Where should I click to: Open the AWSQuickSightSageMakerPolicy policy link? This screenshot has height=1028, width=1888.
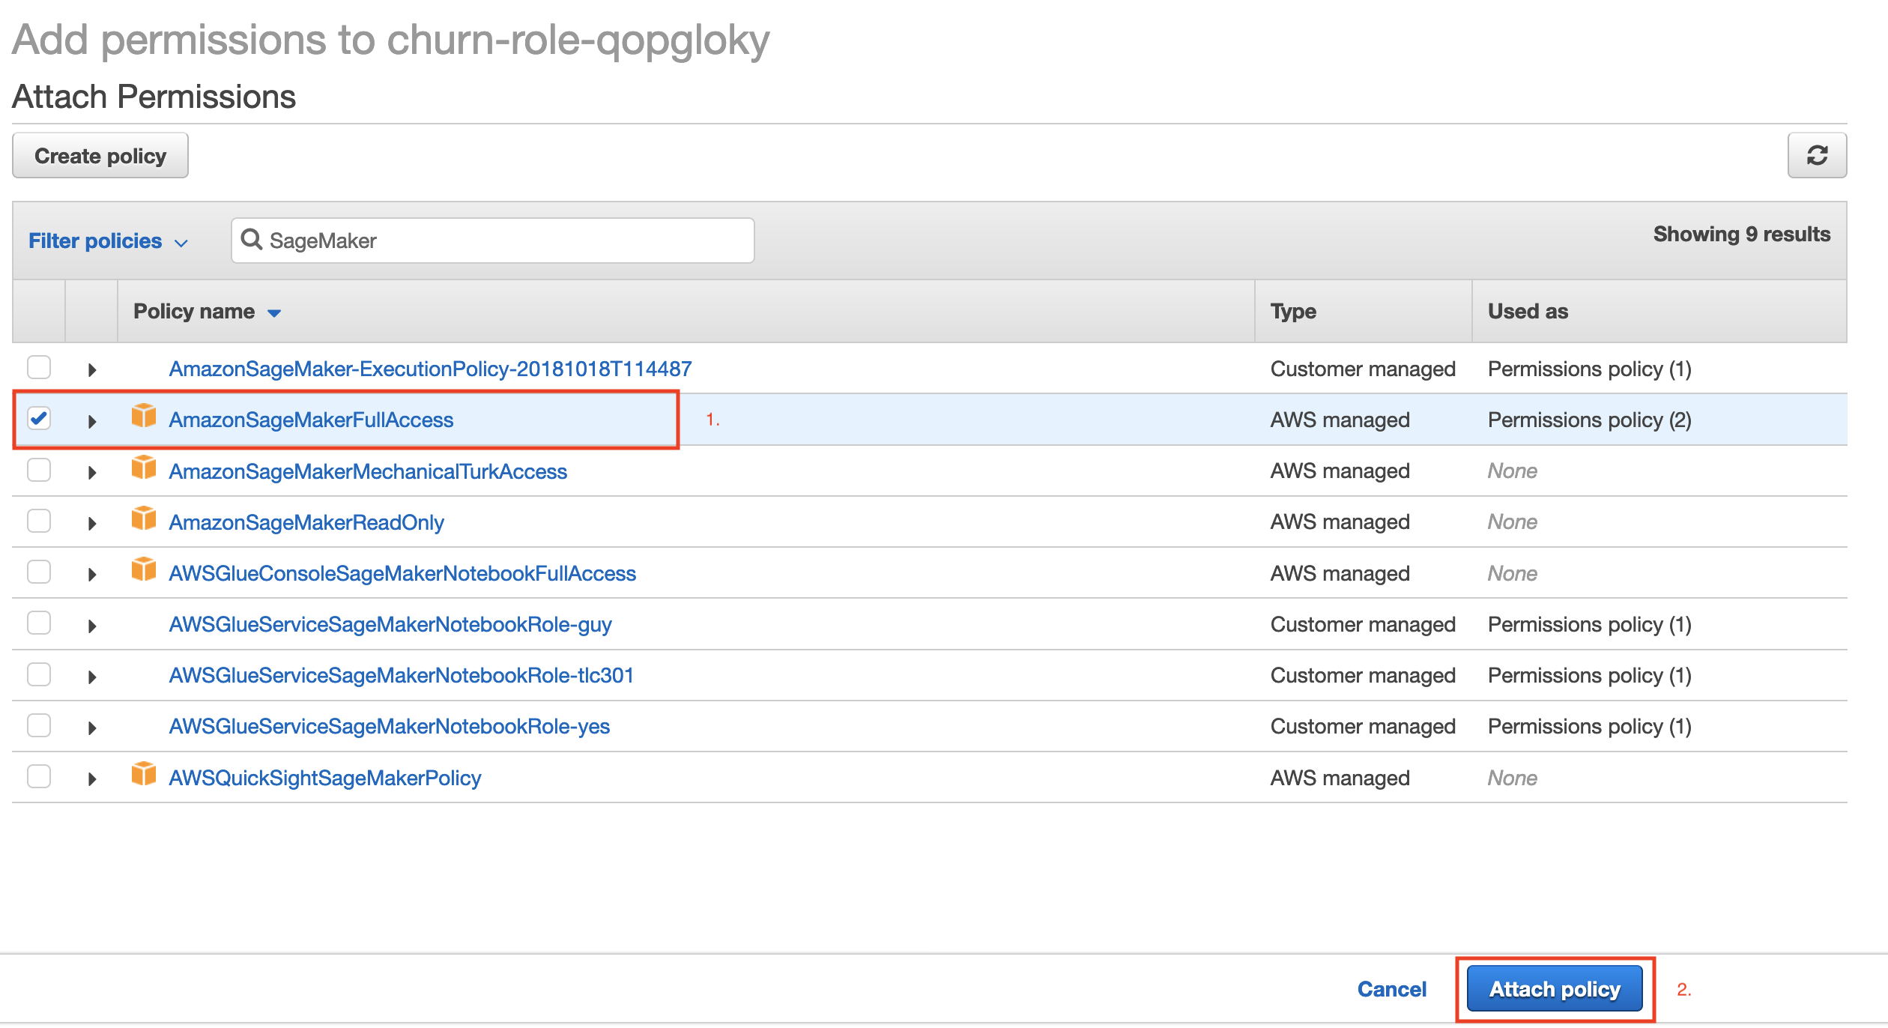[x=325, y=778]
